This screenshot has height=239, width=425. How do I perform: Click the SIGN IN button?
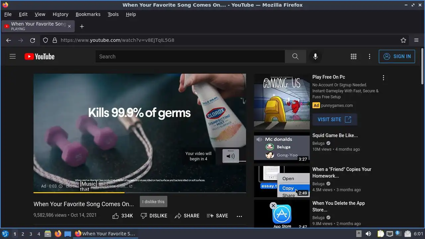coord(397,56)
